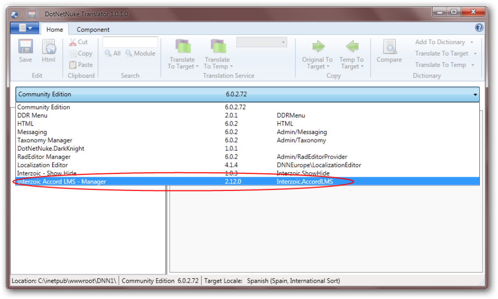498x299 pixels.
Task: Click the Translate To Temp icon
Action: pyautogui.click(x=218, y=46)
